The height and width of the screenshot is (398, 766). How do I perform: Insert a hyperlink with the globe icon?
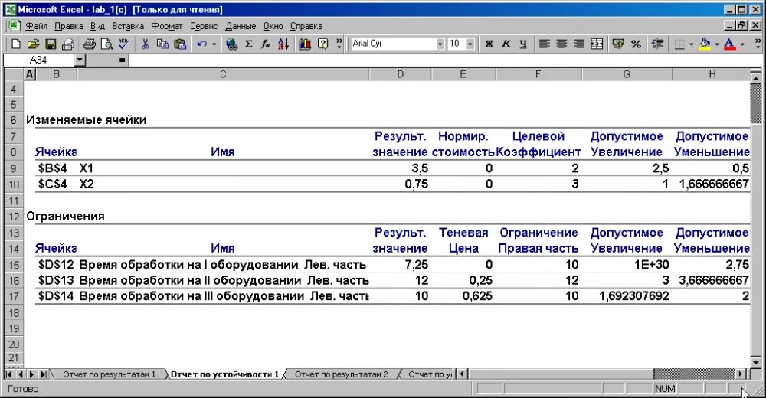pos(231,44)
